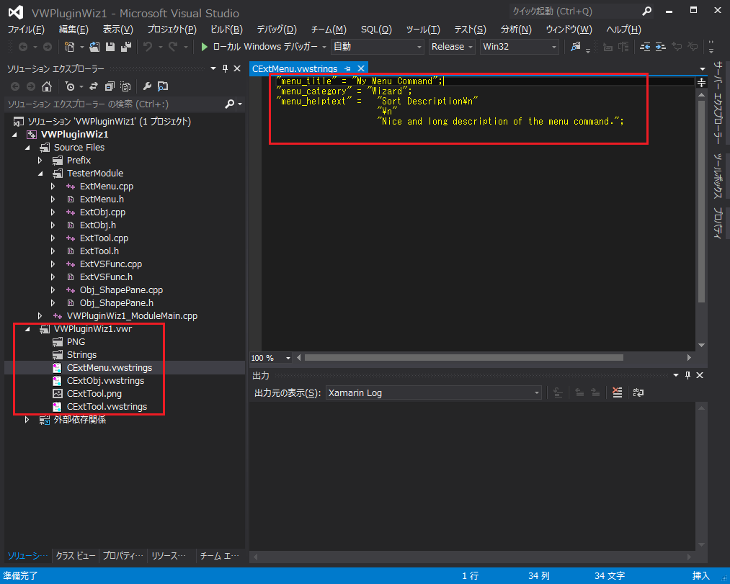The width and height of the screenshot is (730, 584).
Task: Collapse the TesterModule folder node
Action: click(40, 174)
